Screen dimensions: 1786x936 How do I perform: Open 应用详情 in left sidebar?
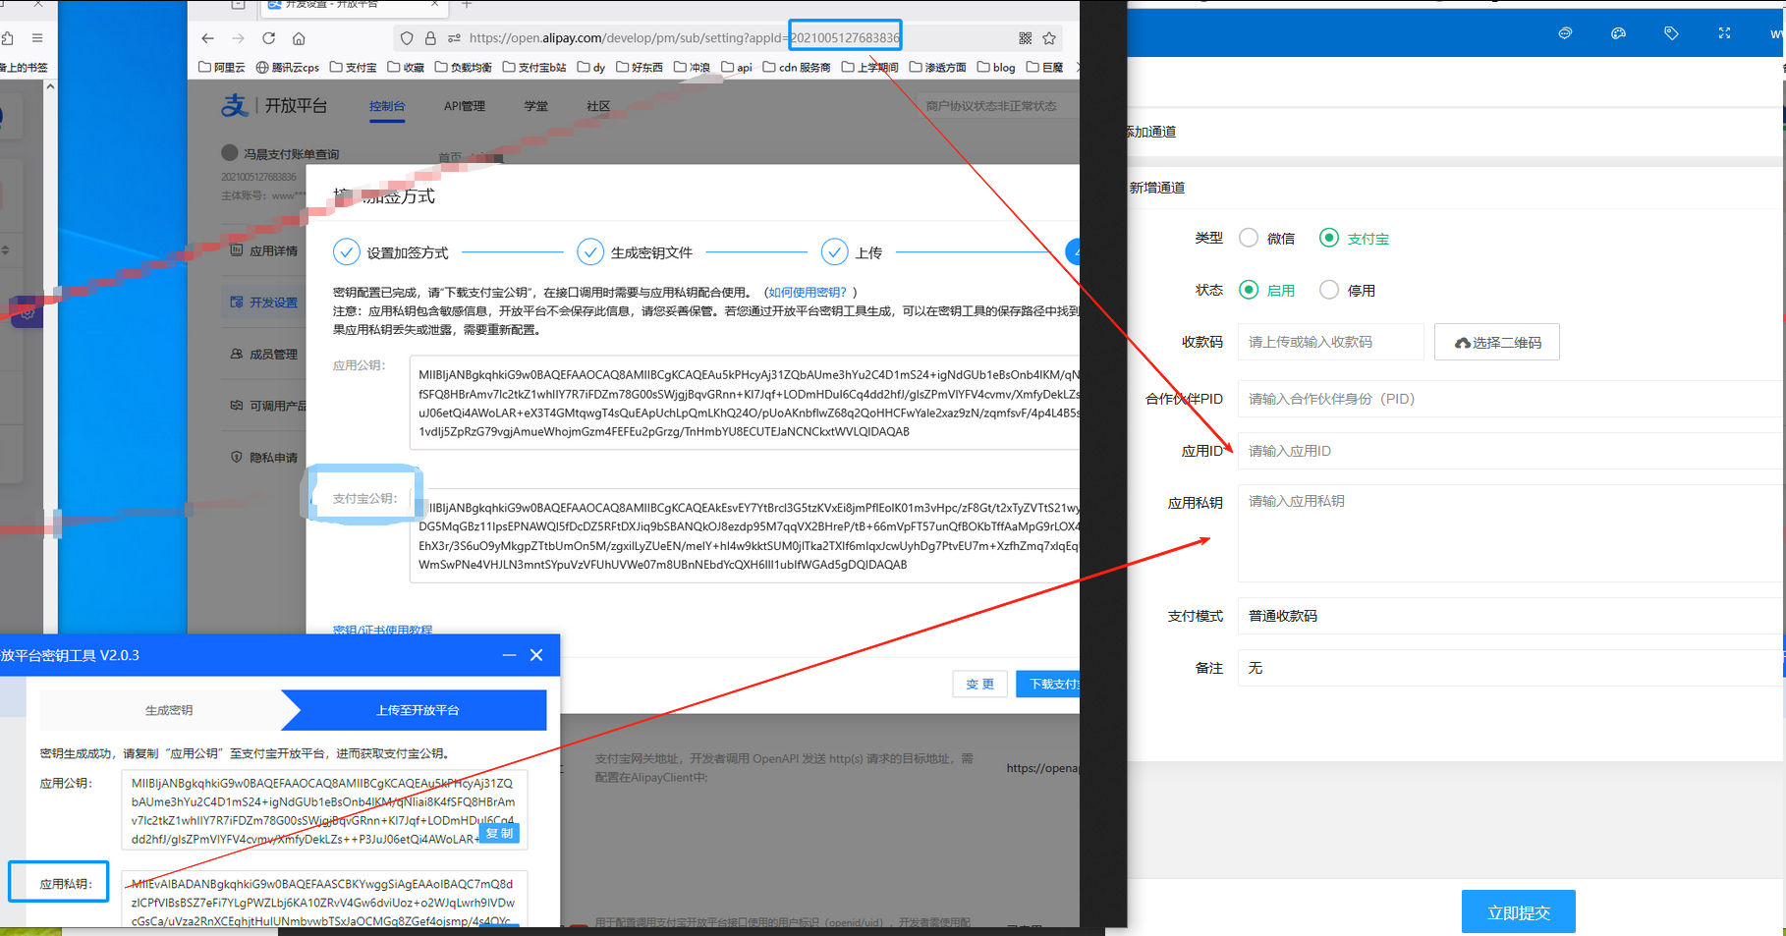coord(264,251)
